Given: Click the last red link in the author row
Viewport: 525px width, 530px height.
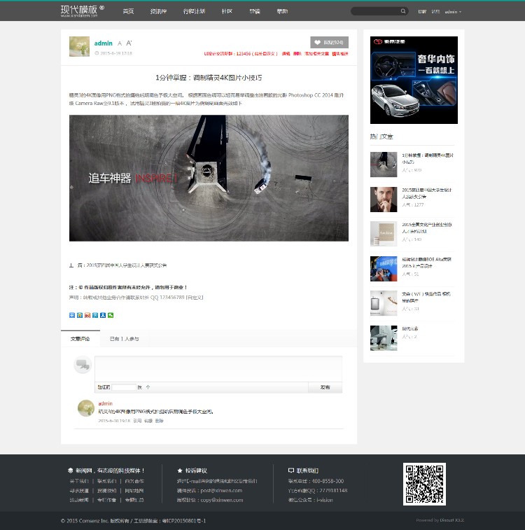Looking at the screenshot, I should click(x=340, y=54).
